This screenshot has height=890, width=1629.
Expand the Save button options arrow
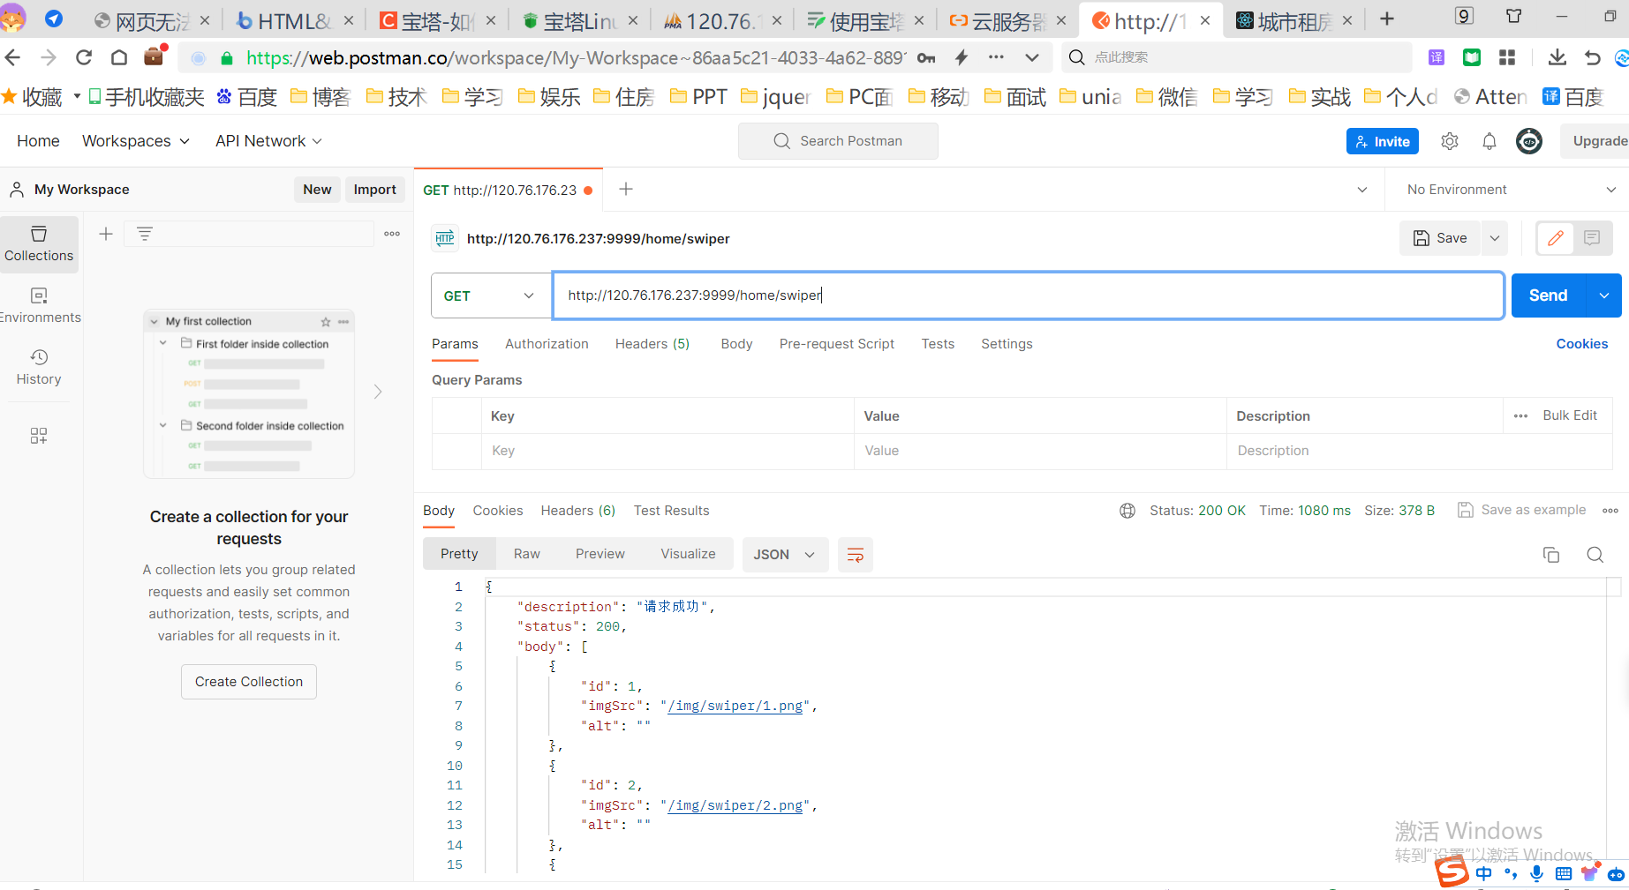point(1495,238)
